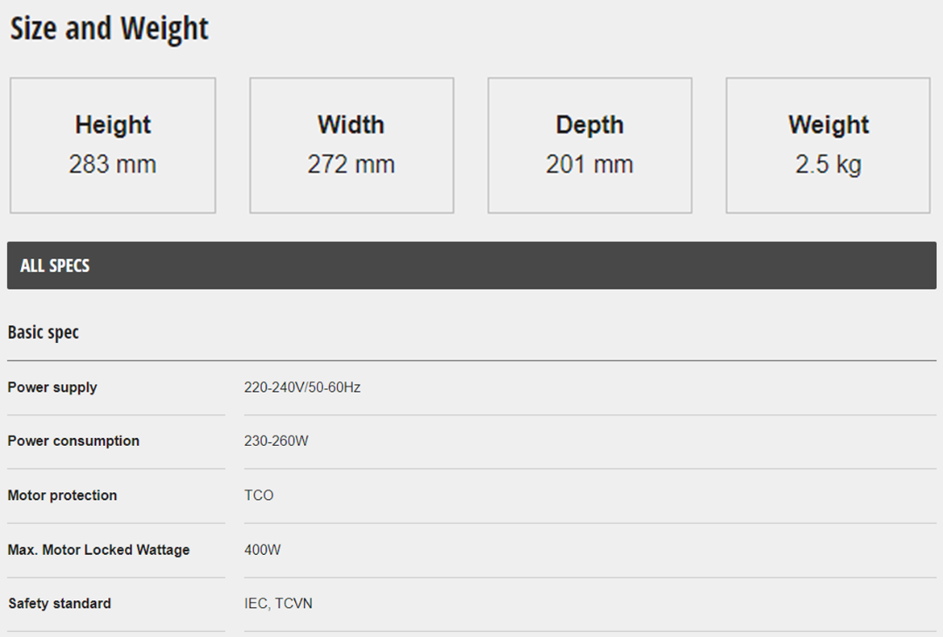Select the "Power consumption" row label
The width and height of the screenshot is (943, 637).
tap(73, 442)
